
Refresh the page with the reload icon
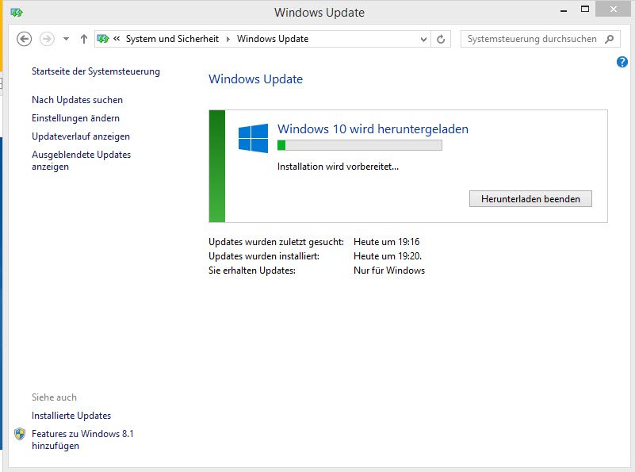coord(441,40)
